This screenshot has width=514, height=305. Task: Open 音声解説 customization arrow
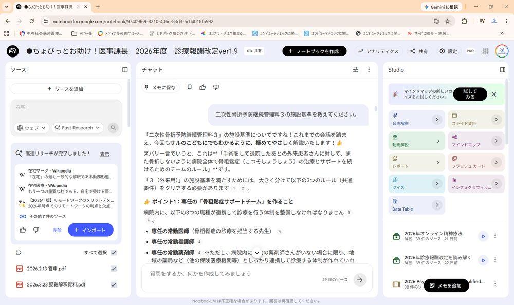coord(436,120)
